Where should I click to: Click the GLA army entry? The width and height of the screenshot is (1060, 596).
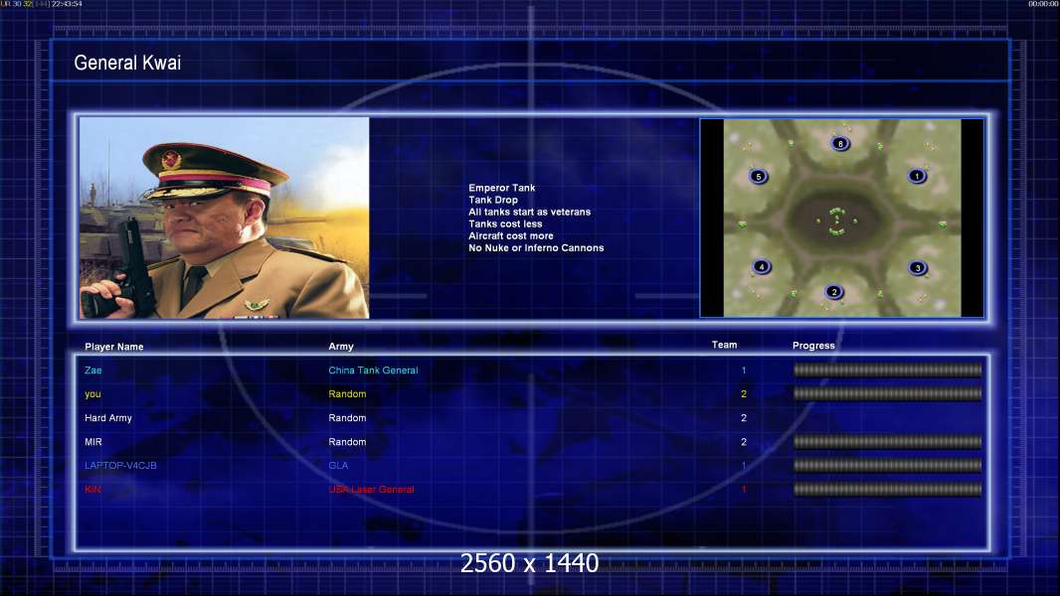pyautogui.click(x=338, y=466)
